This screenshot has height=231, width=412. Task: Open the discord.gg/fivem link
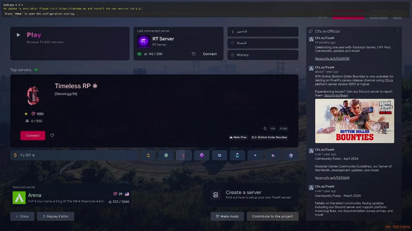click(x=336, y=95)
